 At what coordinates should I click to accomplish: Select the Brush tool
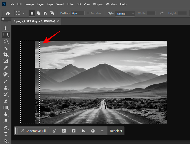pyautogui.click(x=5, y=81)
